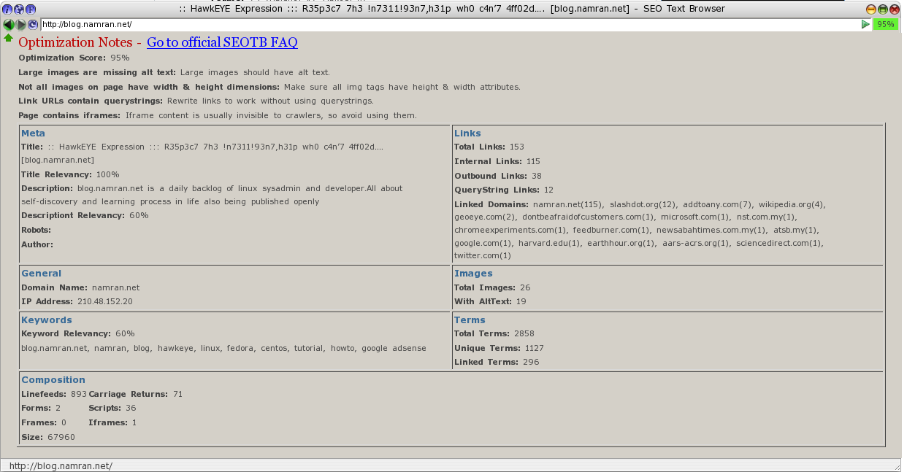
Task: Click the 'Keywords' section heading
Action: pyautogui.click(x=46, y=320)
